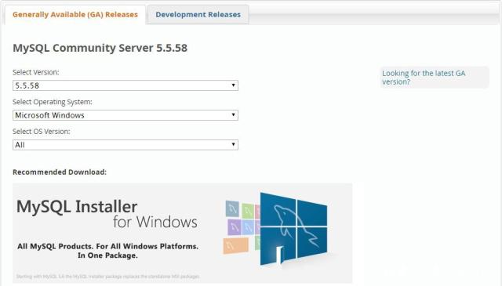Screen dimensions: 502x286
Task: Click 'All MySQL Products. For All Windows Platforms.' text
Action: [108, 246]
